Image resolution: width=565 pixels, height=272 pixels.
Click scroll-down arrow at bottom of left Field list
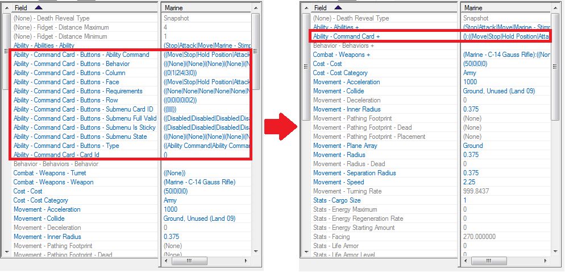[x=6, y=252]
